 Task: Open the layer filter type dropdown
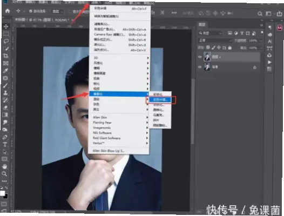[x=210, y=33]
